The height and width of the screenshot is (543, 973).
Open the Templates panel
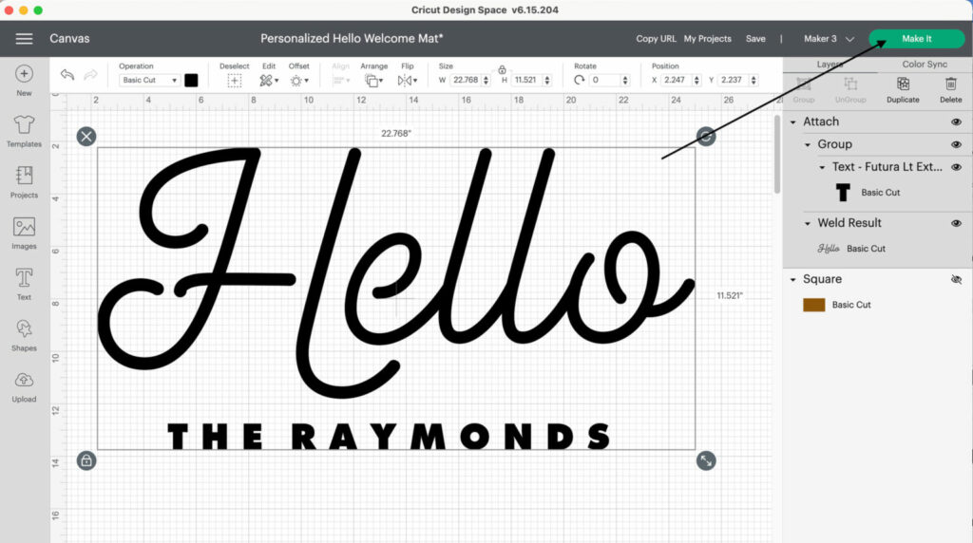pyautogui.click(x=24, y=130)
